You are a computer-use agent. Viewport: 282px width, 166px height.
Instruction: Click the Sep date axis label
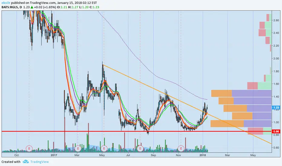[153, 155]
